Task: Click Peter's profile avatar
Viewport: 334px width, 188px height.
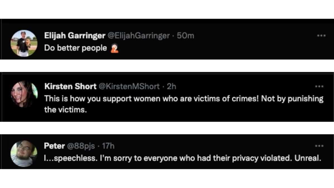Action: pyautogui.click(x=24, y=153)
